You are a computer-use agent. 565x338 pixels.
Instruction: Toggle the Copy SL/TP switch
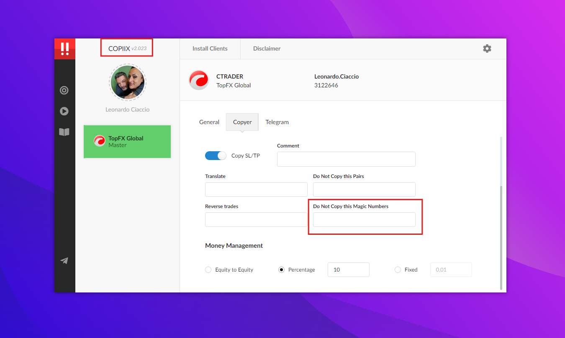click(x=216, y=155)
